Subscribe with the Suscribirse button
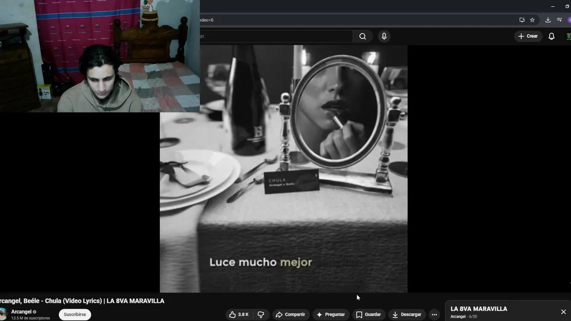The image size is (571, 321). (x=75, y=314)
